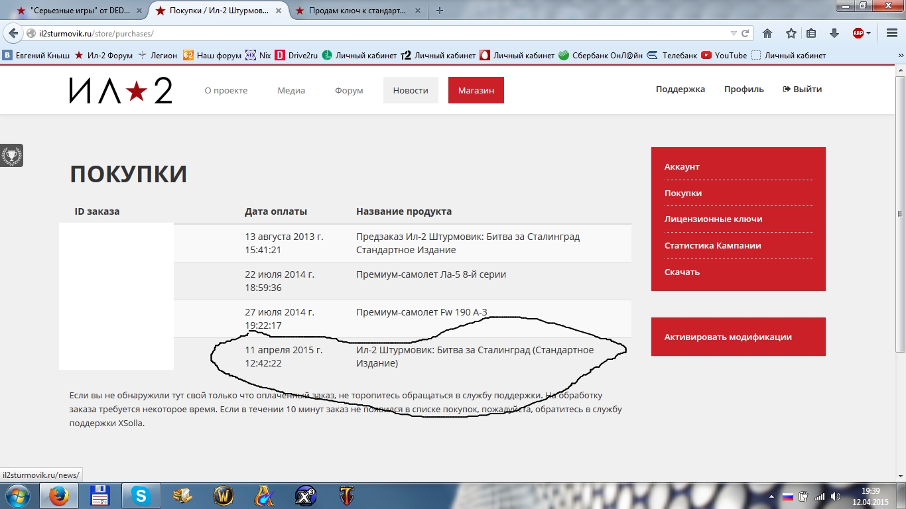
Task: Click Firefox icon in the taskbar
Action: (59, 496)
